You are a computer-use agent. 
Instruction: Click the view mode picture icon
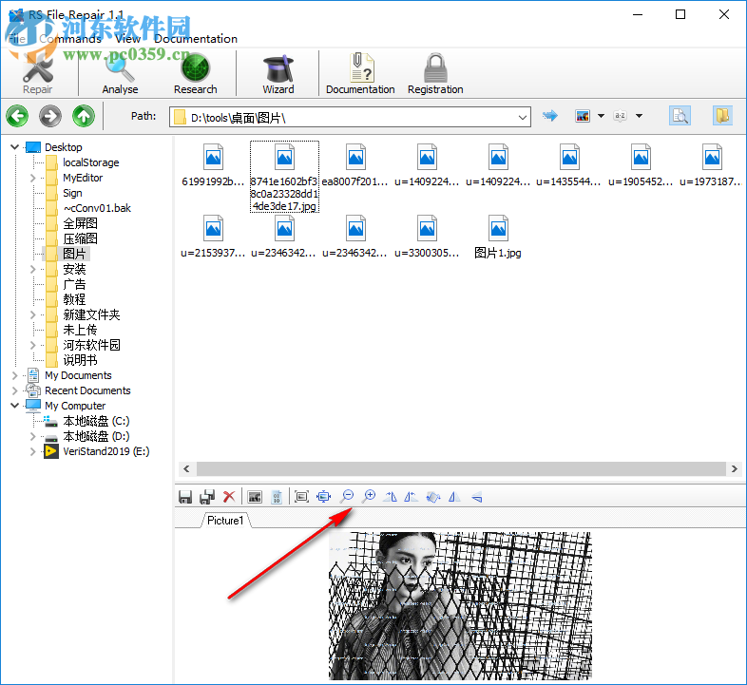coord(583,116)
